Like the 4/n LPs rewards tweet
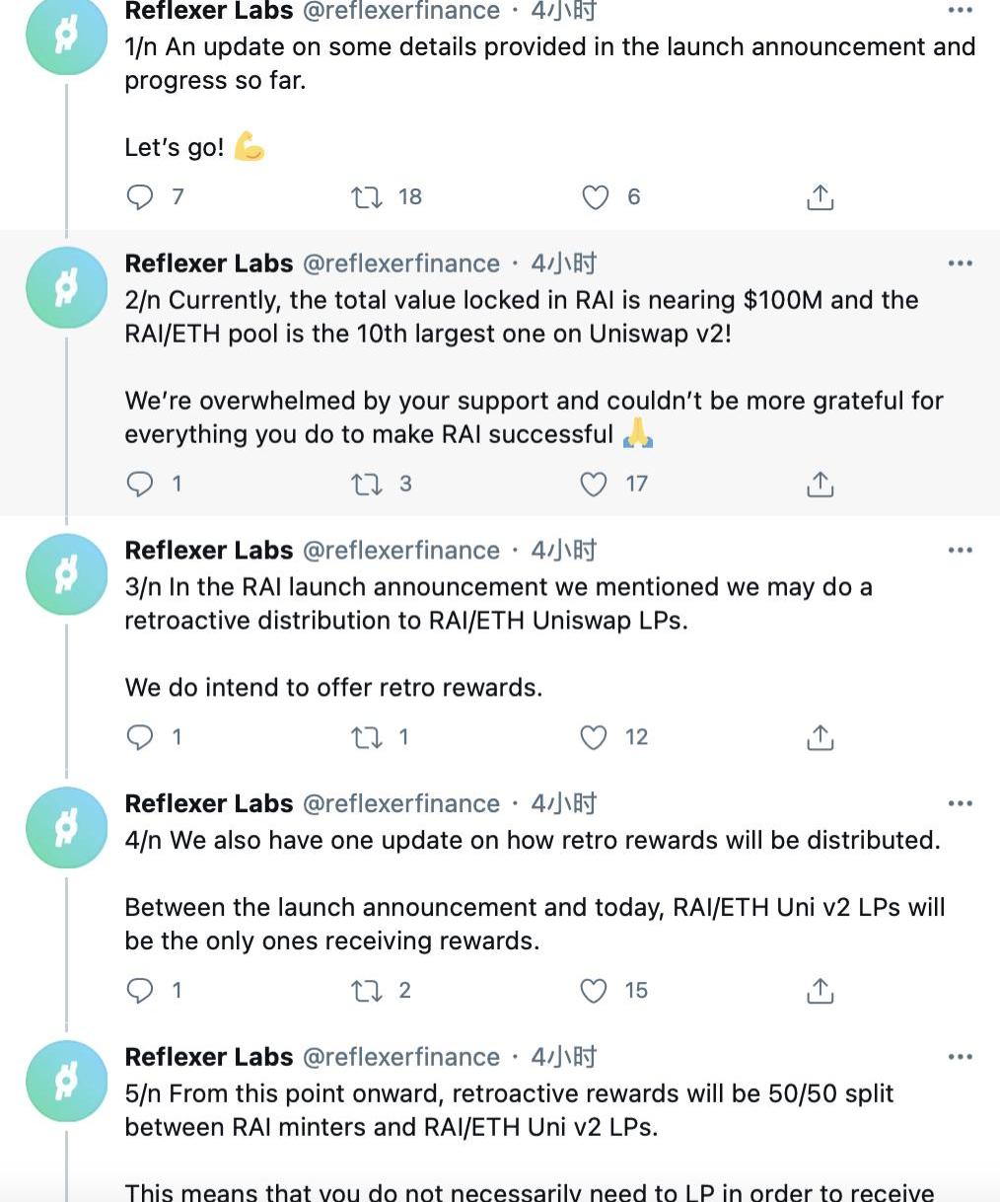 [594, 991]
